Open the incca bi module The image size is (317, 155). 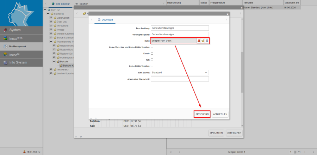tap(21, 54)
